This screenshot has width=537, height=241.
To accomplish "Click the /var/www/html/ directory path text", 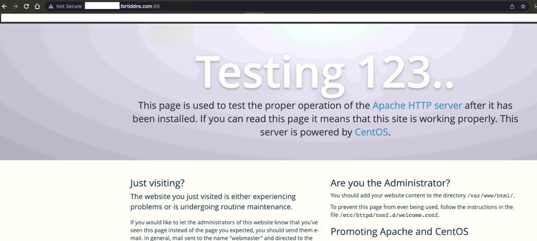I will pyautogui.click(x=491, y=195).
